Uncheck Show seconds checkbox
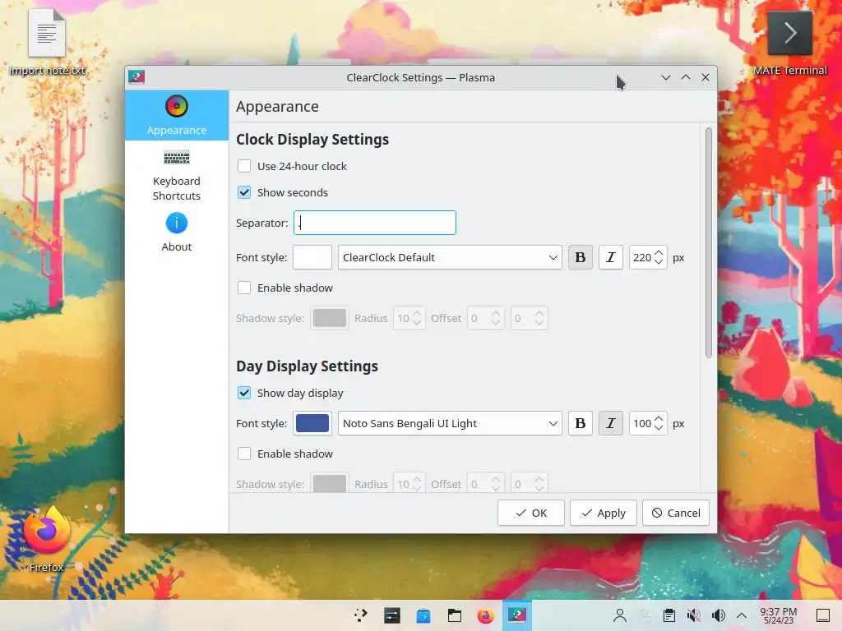842x631 pixels. (x=244, y=192)
